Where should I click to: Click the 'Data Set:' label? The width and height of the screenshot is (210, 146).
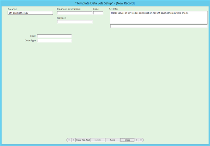click(x=12, y=9)
